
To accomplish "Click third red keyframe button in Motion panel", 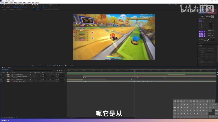I will [x=214, y=28].
